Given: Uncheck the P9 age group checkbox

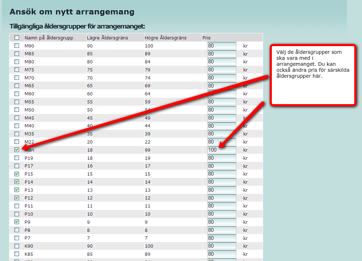Looking at the screenshot, I should pyautogui.click(x=17, y=222).
